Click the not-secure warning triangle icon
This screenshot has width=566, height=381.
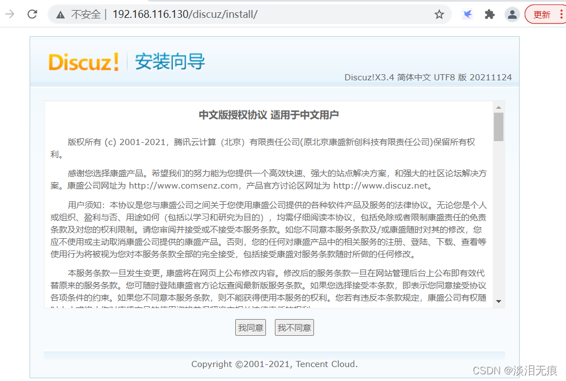[60, 15]
